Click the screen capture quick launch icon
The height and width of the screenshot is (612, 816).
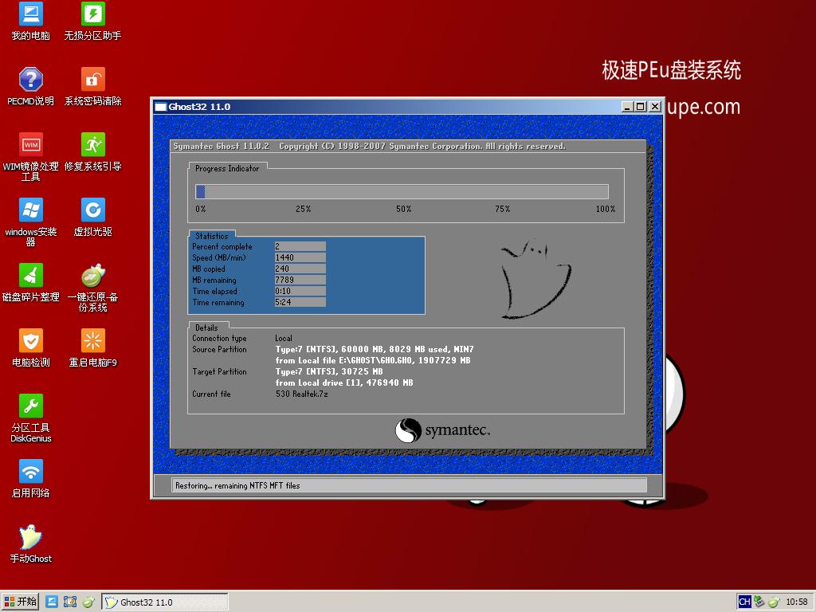pyautogui.click(x=70, y=602)
